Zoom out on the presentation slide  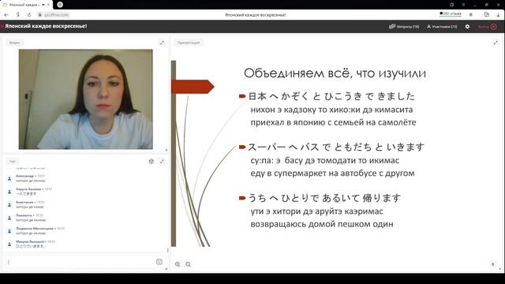(188, 264)
